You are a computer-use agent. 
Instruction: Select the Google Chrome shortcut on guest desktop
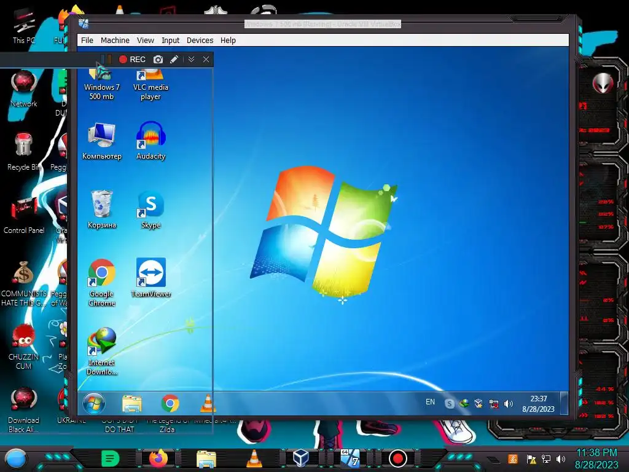tap(101, 283)
